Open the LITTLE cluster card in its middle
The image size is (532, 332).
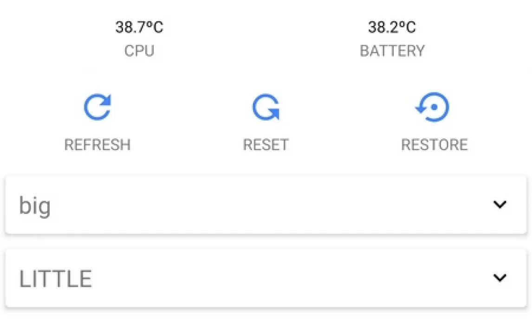(x=266, y=278)
